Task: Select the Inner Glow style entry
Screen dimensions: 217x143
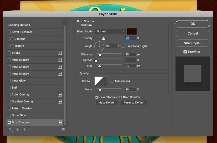Action: click(35, 81)
